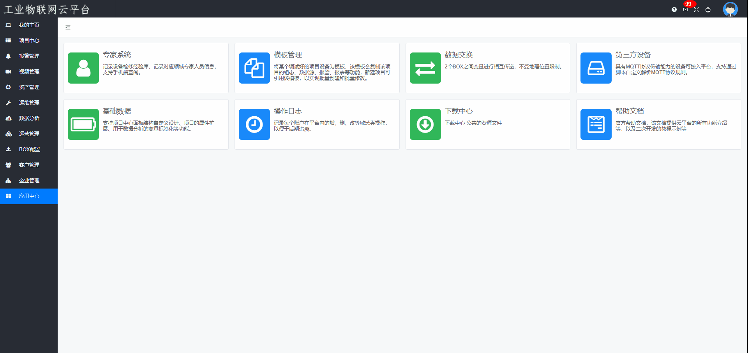The width and height of the screenshot is (748, 353).
Task: Open the Operation Log clock icon
Action: tap(254, 124)
